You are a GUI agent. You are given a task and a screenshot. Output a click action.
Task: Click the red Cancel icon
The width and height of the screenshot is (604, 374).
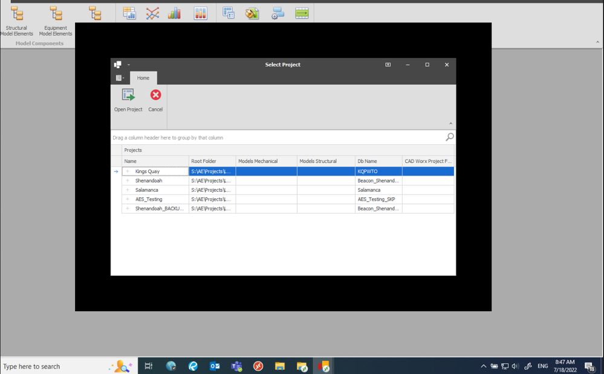[155, 95]
